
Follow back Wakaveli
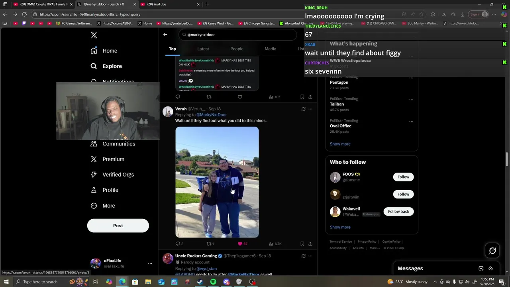coord(398,212)
